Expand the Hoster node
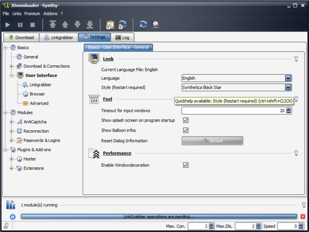This screenshot has width=309, height=232. [x=11, y=159]
